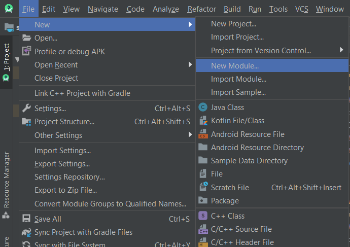Select Export Settings... entry

click(107, 164)
